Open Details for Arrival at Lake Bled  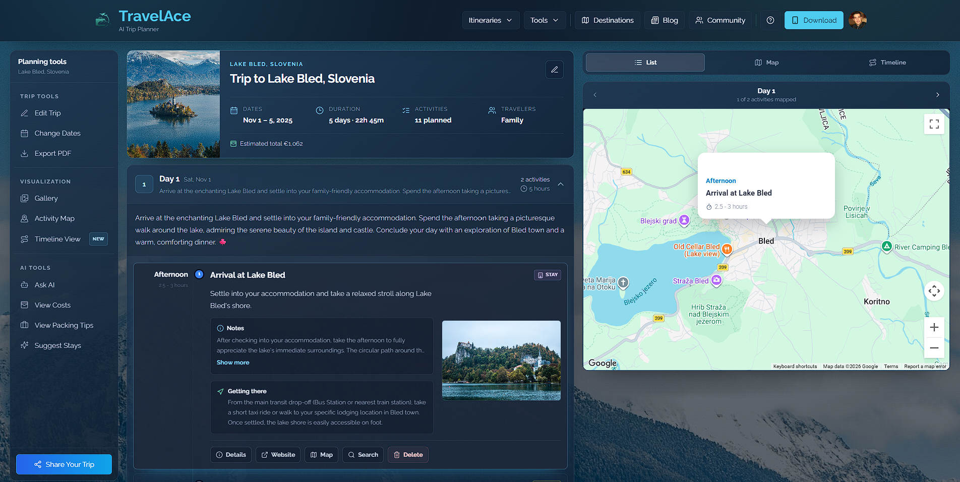pyautogui.click(x=231, y=455)
